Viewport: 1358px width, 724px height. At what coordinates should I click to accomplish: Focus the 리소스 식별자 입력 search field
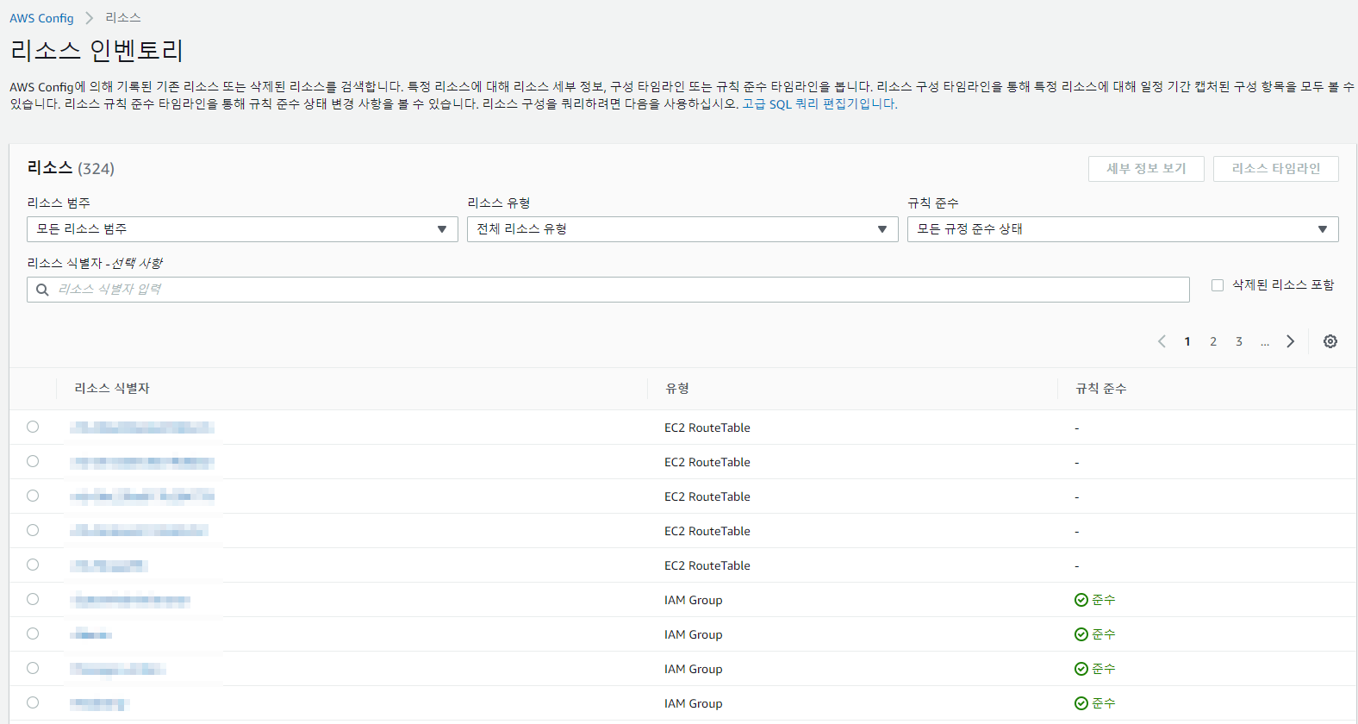pyautogui.click(x=608, y=290)
